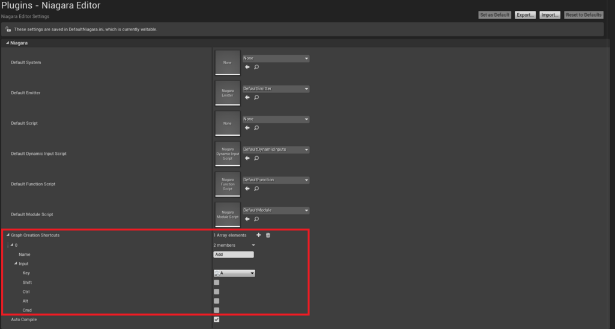
Task: Use selected asset for Default Dynamic Input Script
Action: (x=247, y=158)
